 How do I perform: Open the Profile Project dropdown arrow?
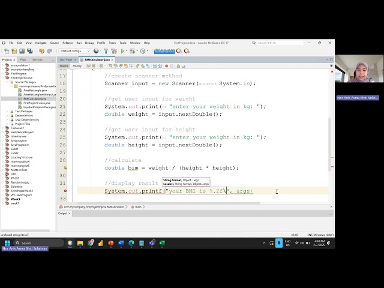148,51
